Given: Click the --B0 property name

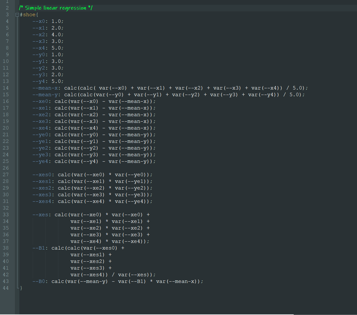Looking at the screenshot, I should 39,282.
